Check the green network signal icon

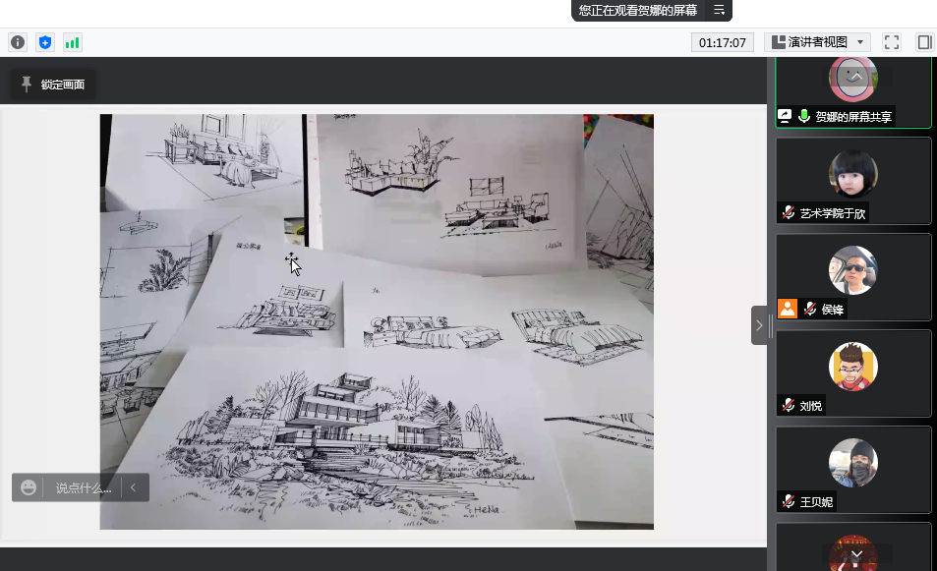coord(73,42)
